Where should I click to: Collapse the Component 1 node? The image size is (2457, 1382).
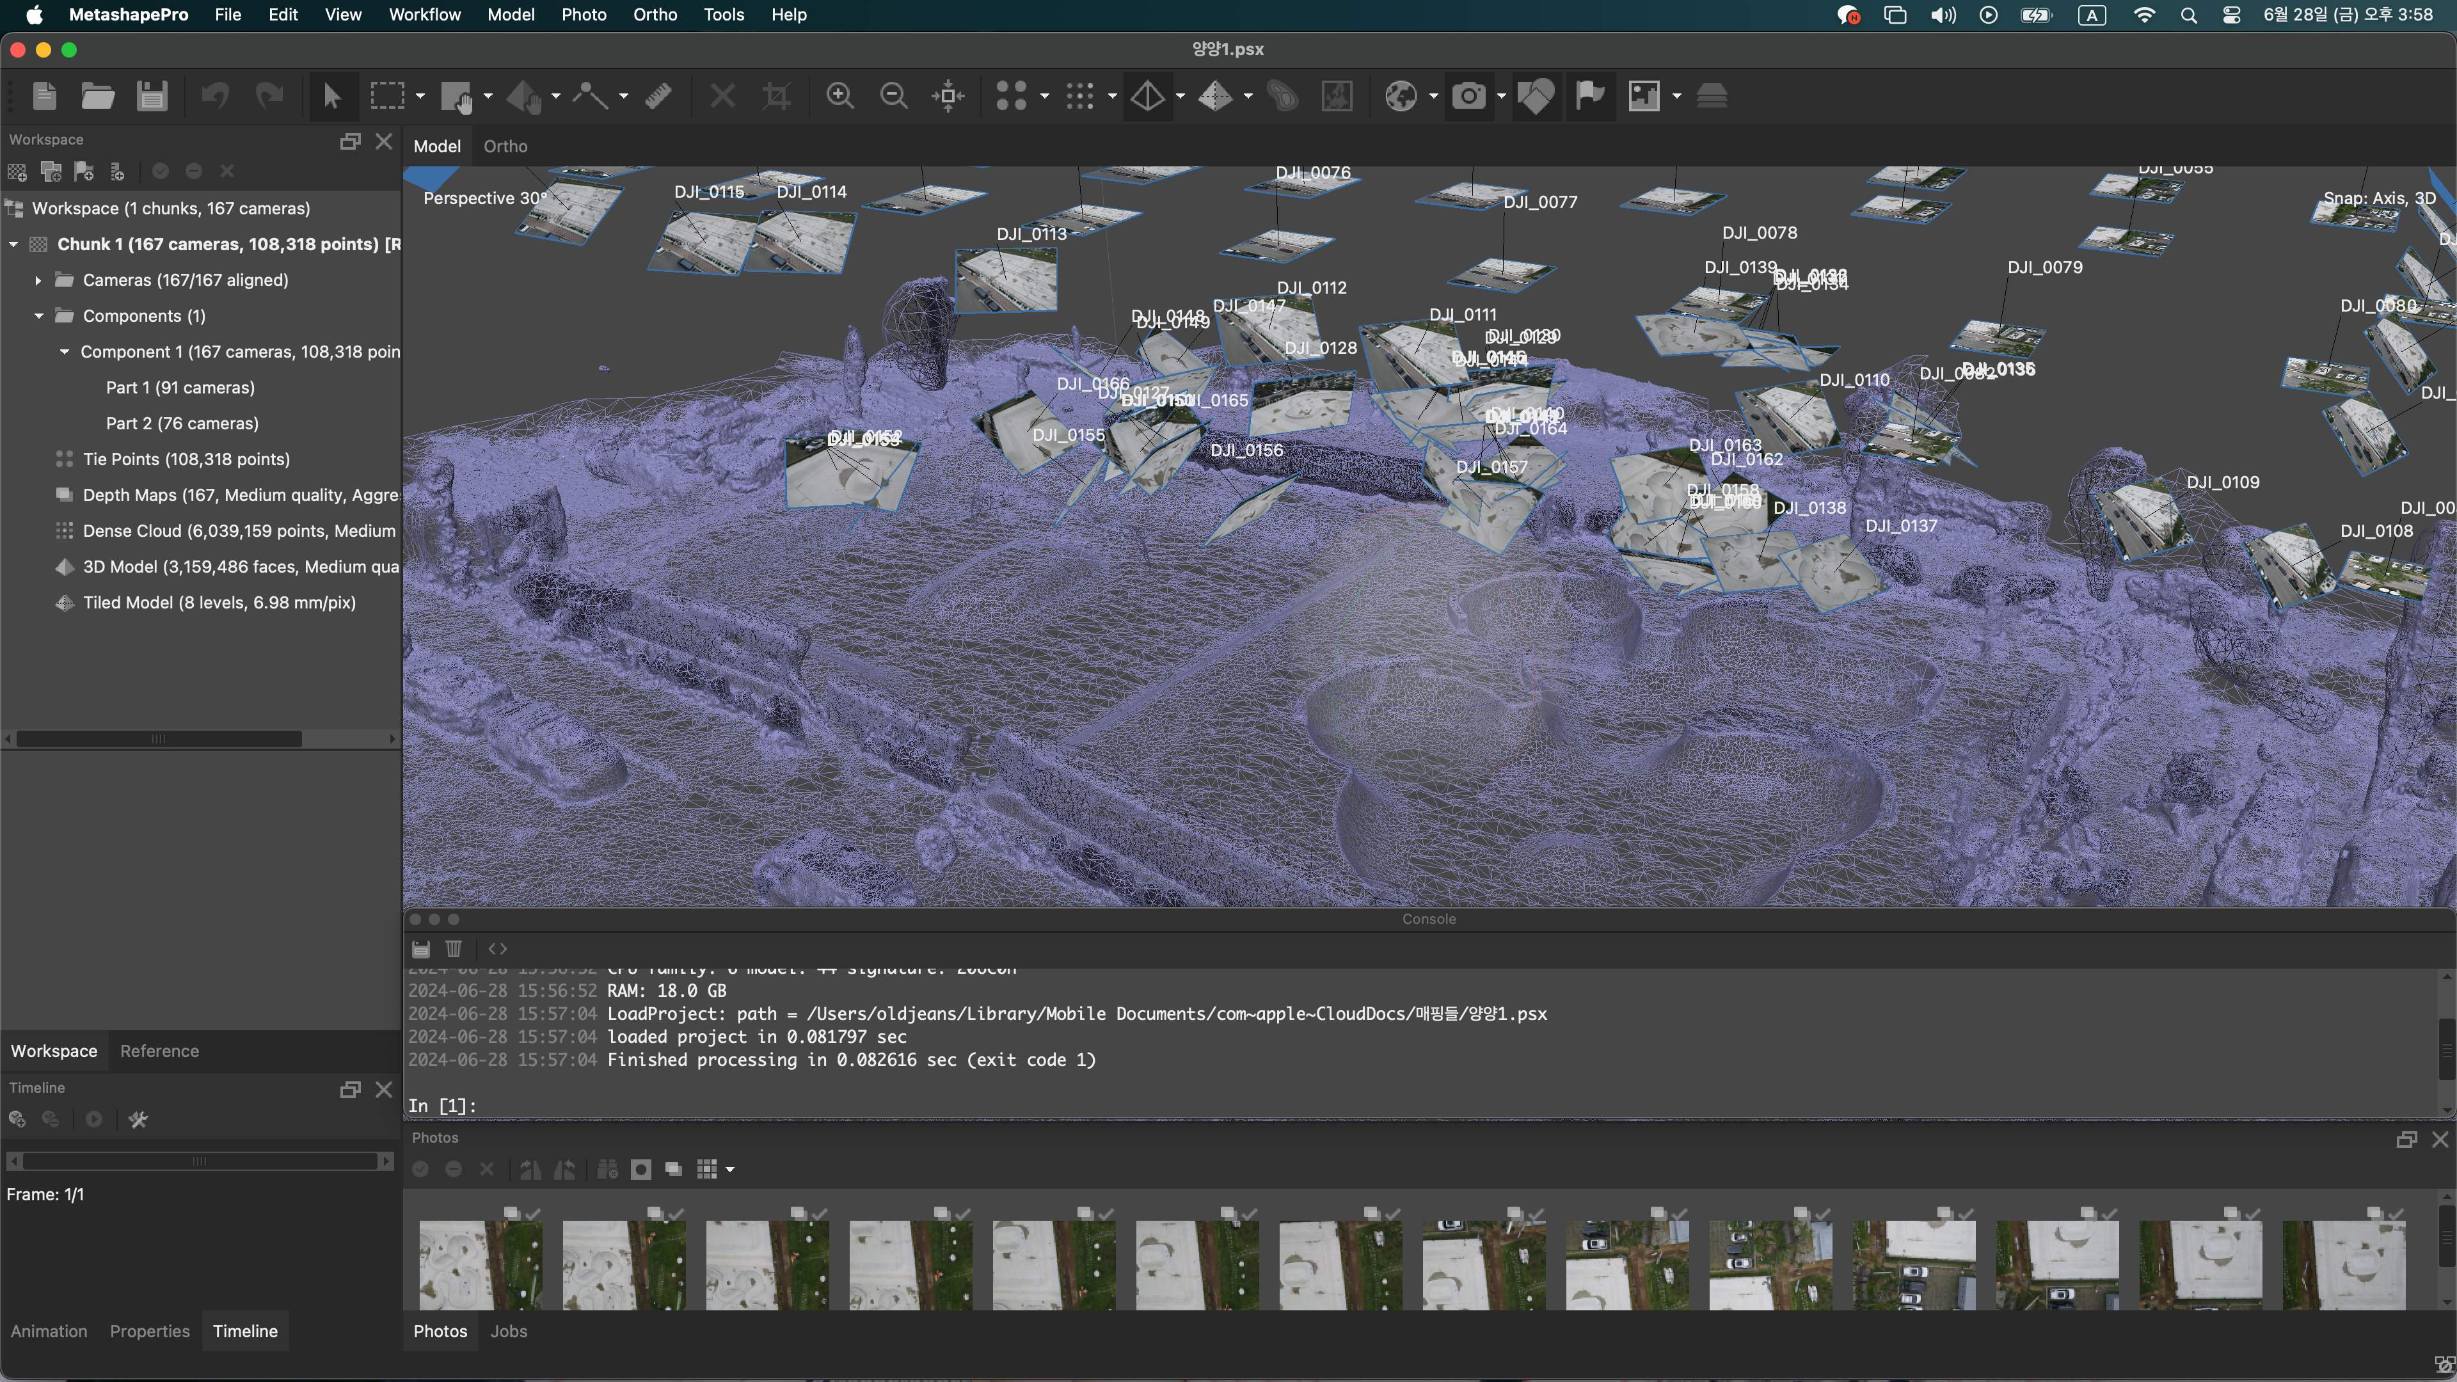(x=64, y=352)
